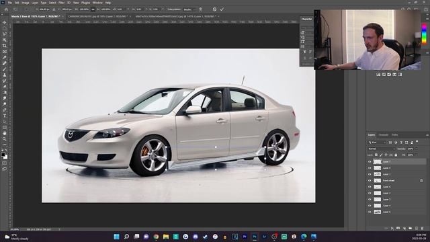The width and height of the screenshot is (430, 242).
Task: Click the Home icon in options bar
Action: point(6,9)
